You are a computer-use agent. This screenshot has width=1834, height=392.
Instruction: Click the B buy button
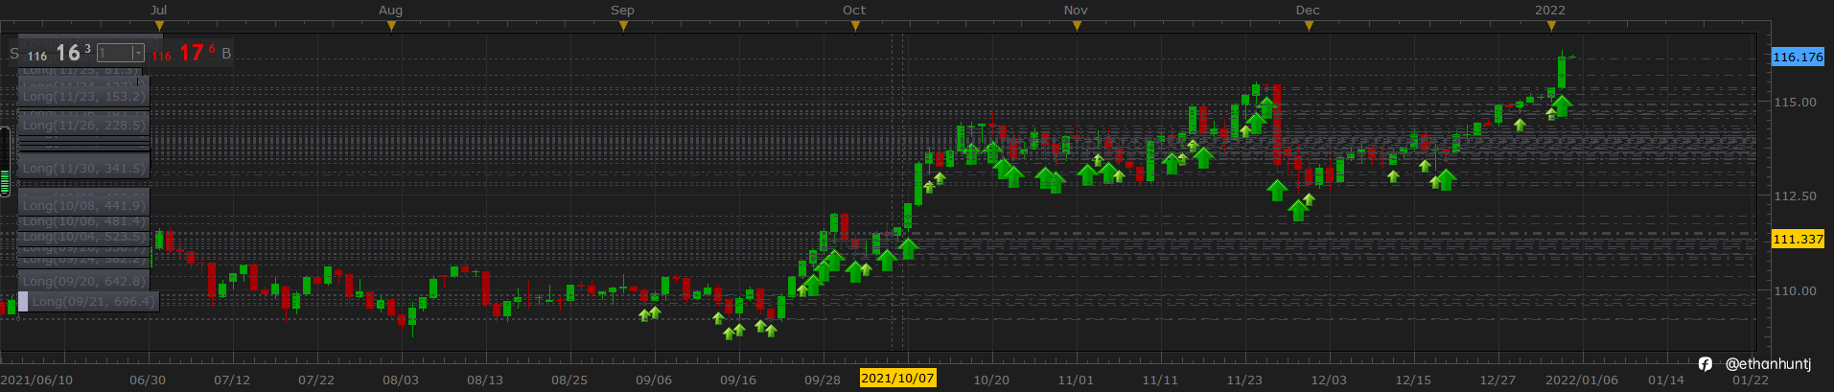(226, 54)
